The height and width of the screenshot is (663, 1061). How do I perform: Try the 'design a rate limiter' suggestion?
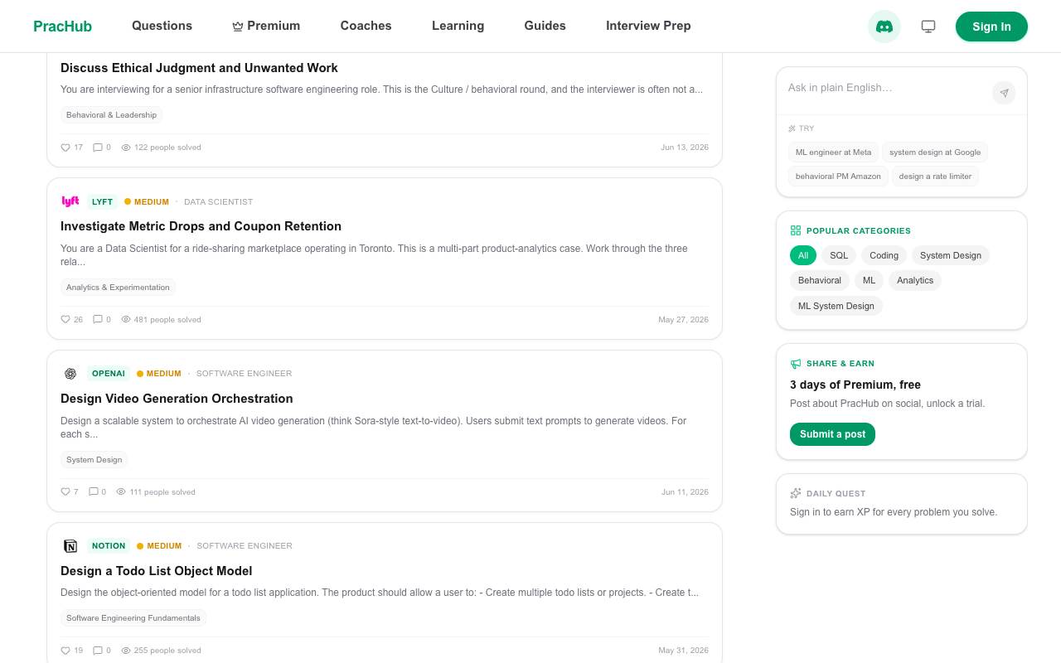click(935, 177)
